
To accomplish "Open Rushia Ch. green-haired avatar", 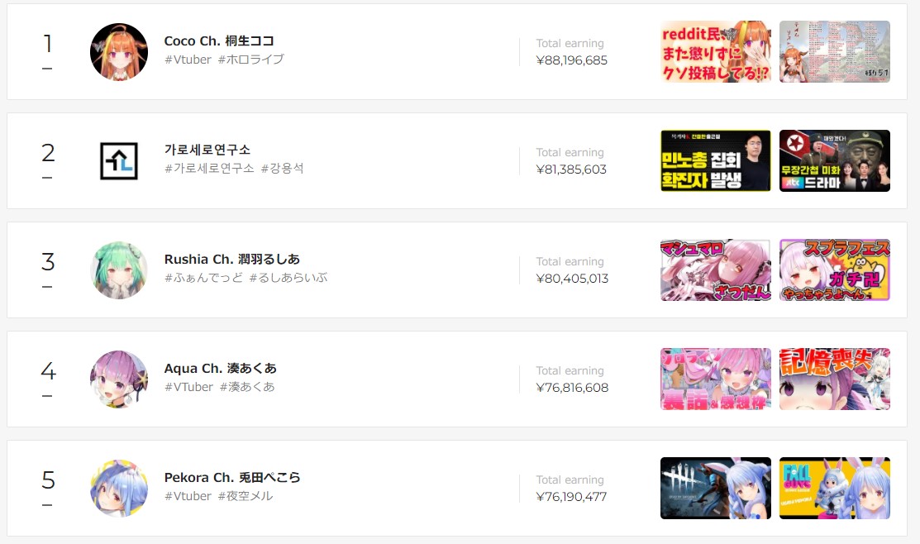I will click(118, 270).
